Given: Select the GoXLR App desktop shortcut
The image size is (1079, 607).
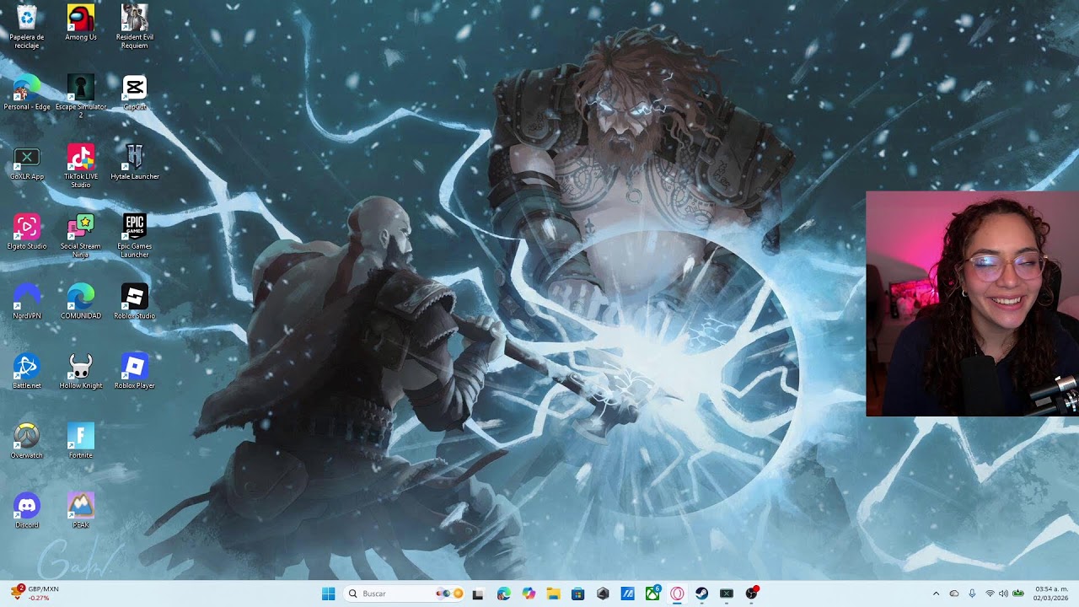Looking at the screenshot, I should pyautogui.click(x=27, y=163).
